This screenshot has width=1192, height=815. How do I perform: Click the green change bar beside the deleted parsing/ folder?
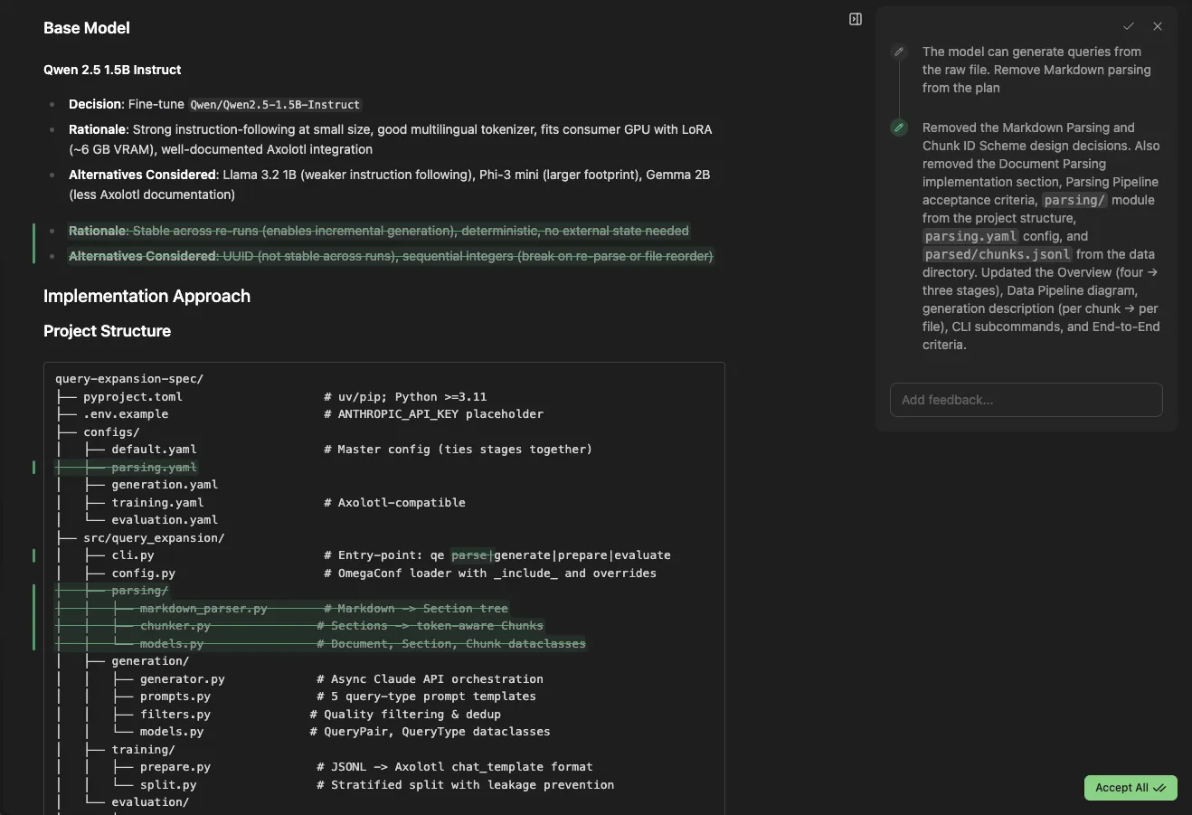pyautogui.click(x=34, y=617)
